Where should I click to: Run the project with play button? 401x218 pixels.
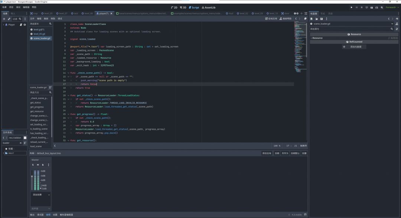click(351, 7)
